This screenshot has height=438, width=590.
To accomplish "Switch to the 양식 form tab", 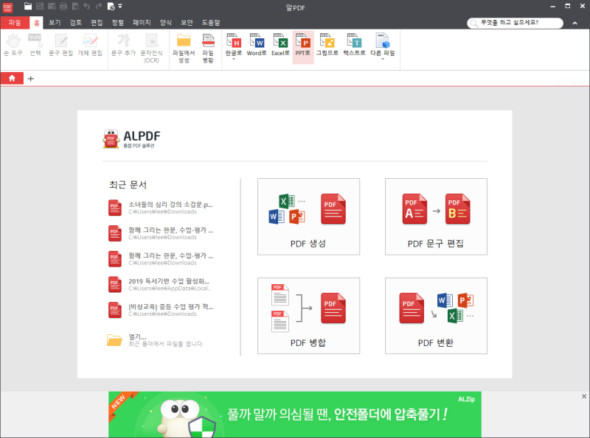I will [166, 23].
